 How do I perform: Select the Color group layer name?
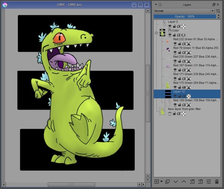(x=175, y=30)
